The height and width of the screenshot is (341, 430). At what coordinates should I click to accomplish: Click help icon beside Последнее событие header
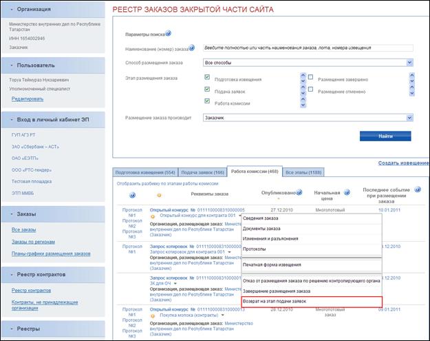point(418,189)
